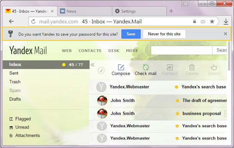The height and width of the screenshot is (148, 234).
Task: Choose Never for this site
Action: (x=164, y=34)
